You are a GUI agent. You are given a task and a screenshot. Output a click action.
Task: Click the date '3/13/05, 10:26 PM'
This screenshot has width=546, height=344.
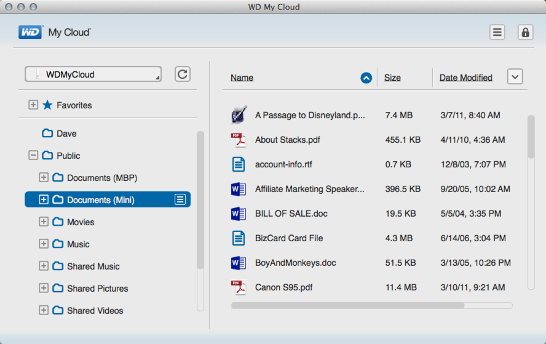(x=476, y=263)
